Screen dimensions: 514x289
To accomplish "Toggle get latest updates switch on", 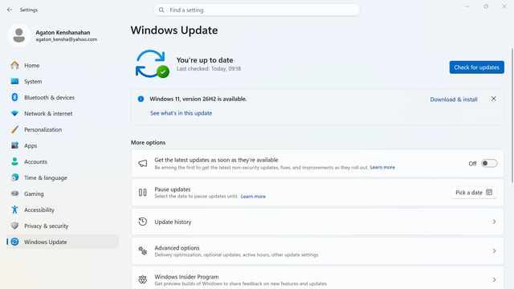I will 489,163.
